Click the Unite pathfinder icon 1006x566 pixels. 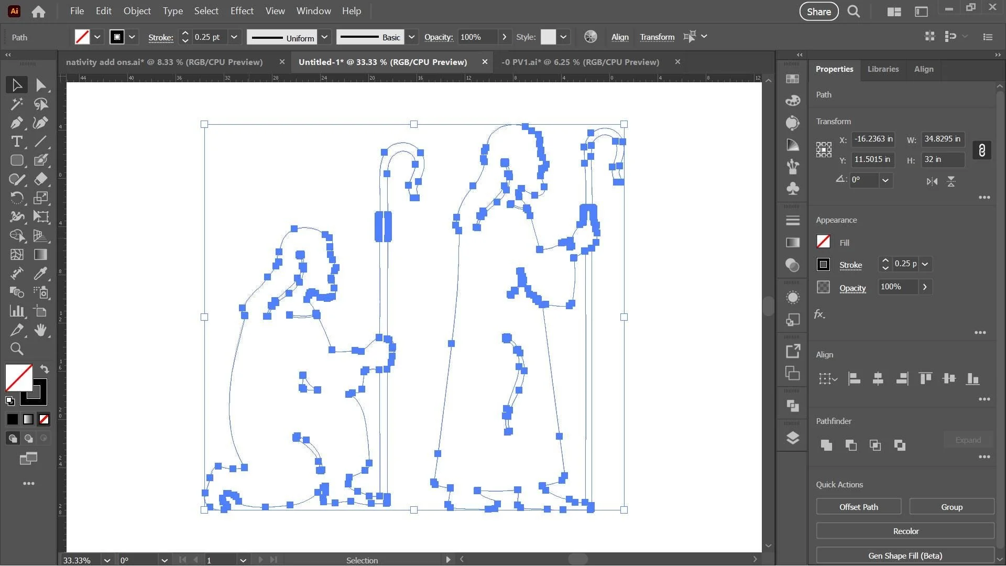[x=826, y=445]
